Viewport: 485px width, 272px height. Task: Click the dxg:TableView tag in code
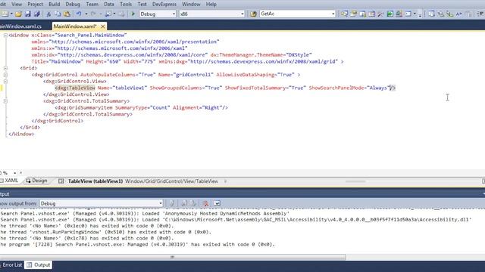click(x=75, y=88)
